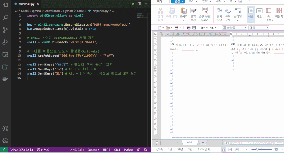Click the Open file folder icon in Hangul toolbar
This screenshot has width=284, height=153.
coord(168,28)
